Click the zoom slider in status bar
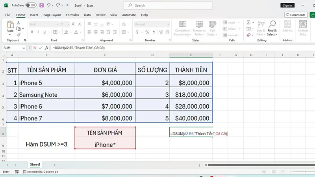Image resolution: width=315 pixels, height=177 pixels. pos(304,172)
